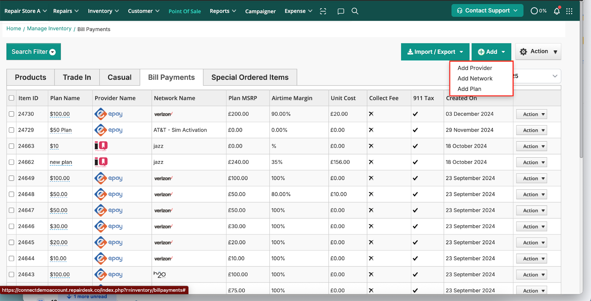
Task: Open the Repair Store A dropdown
Action: click(x=25, y=11)
